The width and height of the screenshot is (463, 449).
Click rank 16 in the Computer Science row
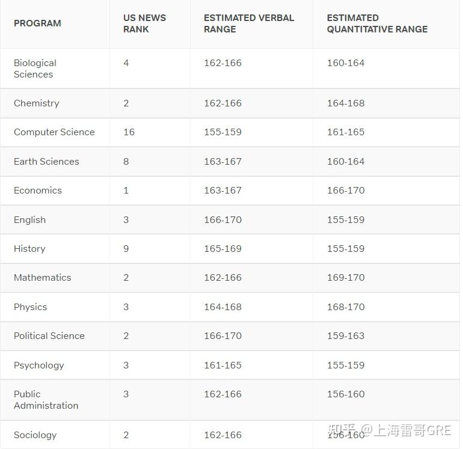pyautogui.click(x=129, y=132)
